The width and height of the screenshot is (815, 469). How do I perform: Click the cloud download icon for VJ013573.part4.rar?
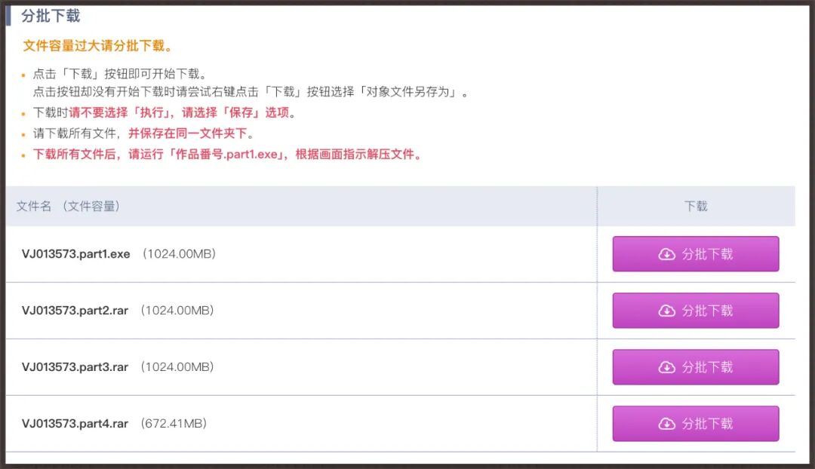667,424
